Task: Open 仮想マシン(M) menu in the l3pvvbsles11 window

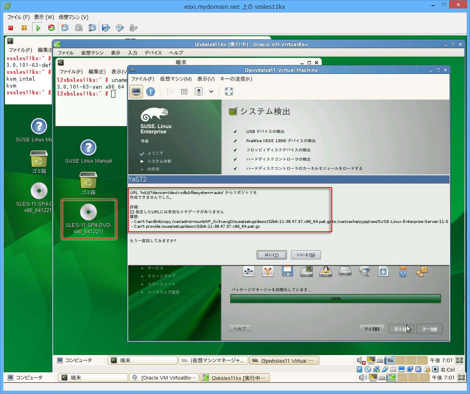Action: pyautogui.click(x=176, y=79)
